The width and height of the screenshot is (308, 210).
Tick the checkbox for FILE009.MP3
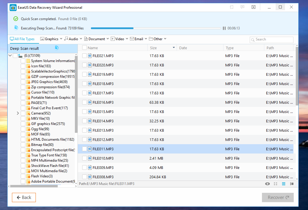[85, 167]
